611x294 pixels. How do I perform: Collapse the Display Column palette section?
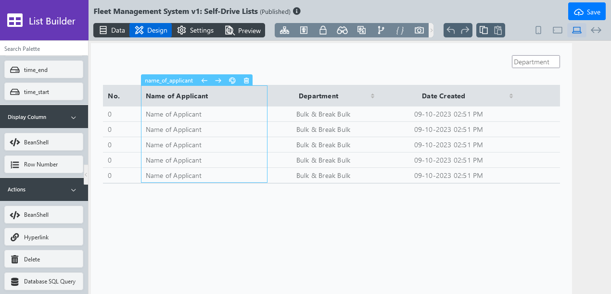74,118
